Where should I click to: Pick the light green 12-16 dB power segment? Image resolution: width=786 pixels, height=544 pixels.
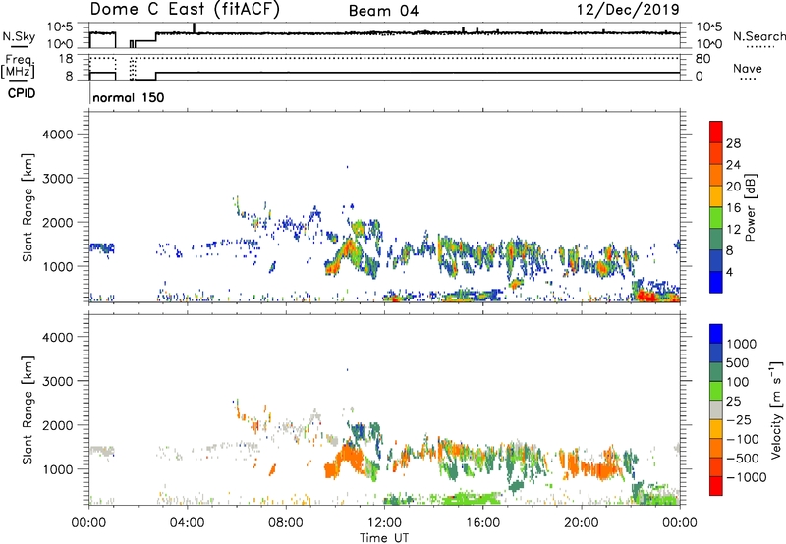click(x=716, y=218)
